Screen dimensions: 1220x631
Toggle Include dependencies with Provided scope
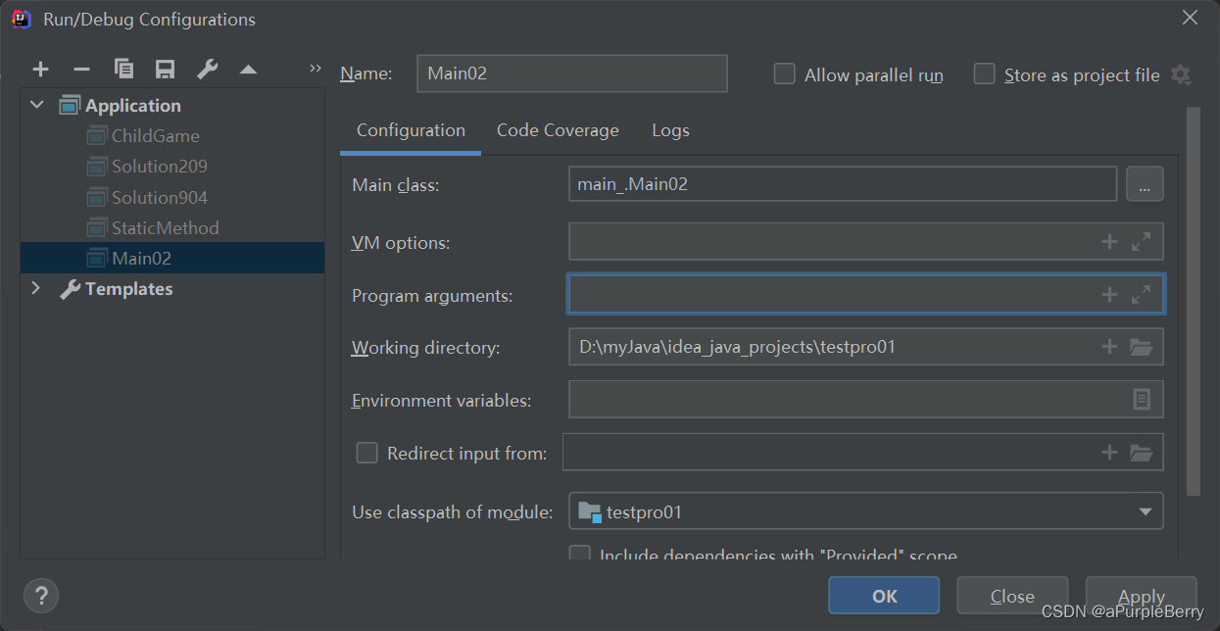pos(580,554)
